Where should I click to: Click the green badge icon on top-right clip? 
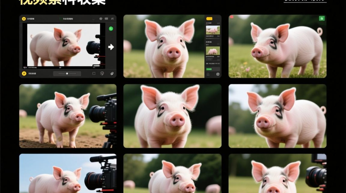point(322,19)
